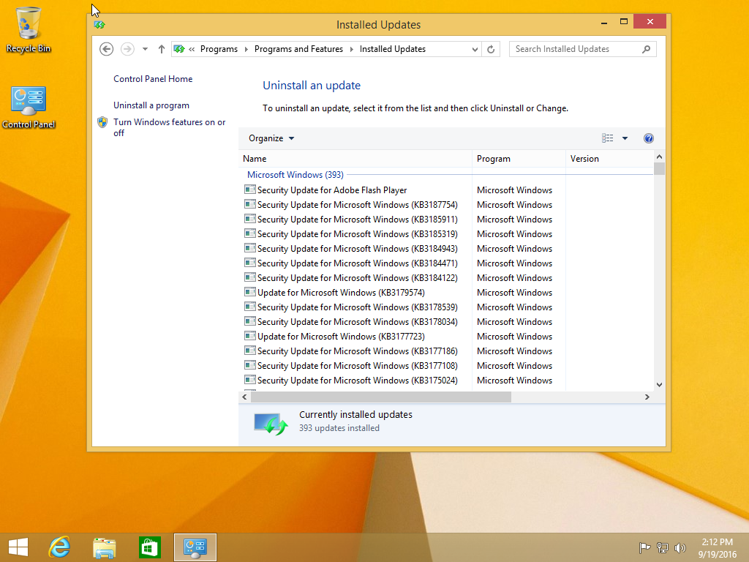
Task: Open the Organize dropdown menu
Action: point(271,138)
